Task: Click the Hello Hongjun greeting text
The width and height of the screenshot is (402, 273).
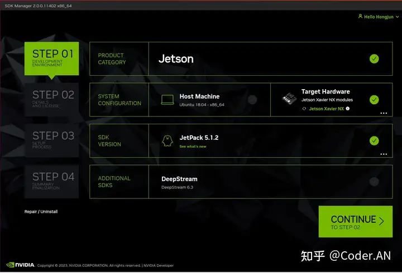Action: 379,17
